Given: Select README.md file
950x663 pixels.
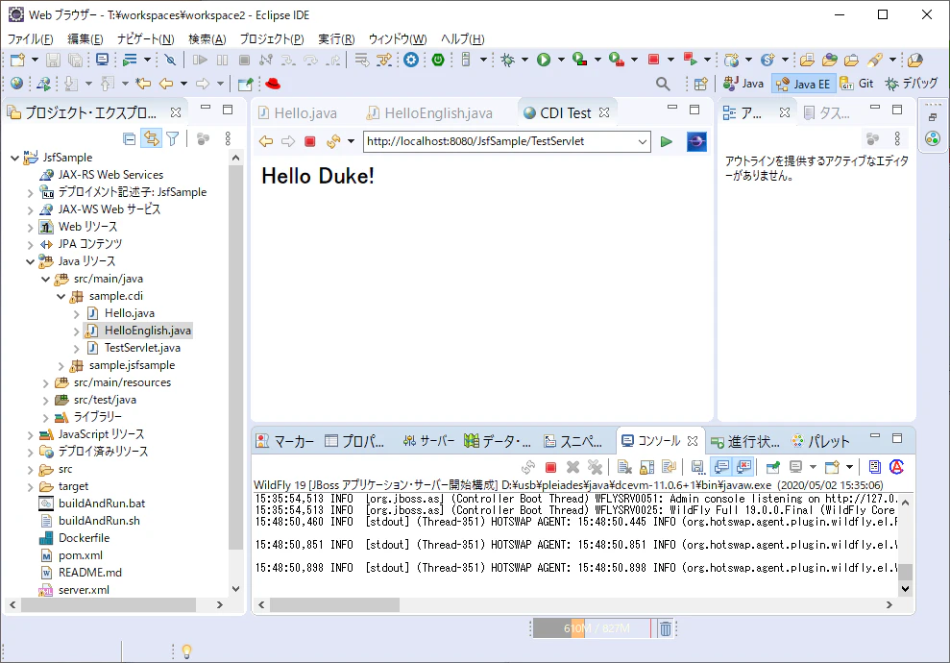Looking at the screenshot, I should (x=89, y=573).
